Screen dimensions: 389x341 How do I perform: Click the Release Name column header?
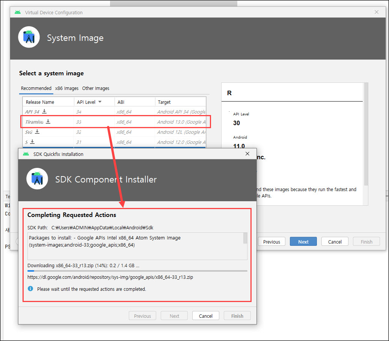point(48,102)
